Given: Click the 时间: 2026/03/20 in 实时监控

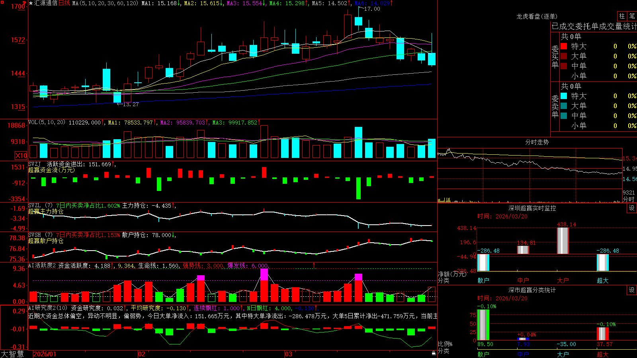Looking at the screenshot, I should [502, 216].
